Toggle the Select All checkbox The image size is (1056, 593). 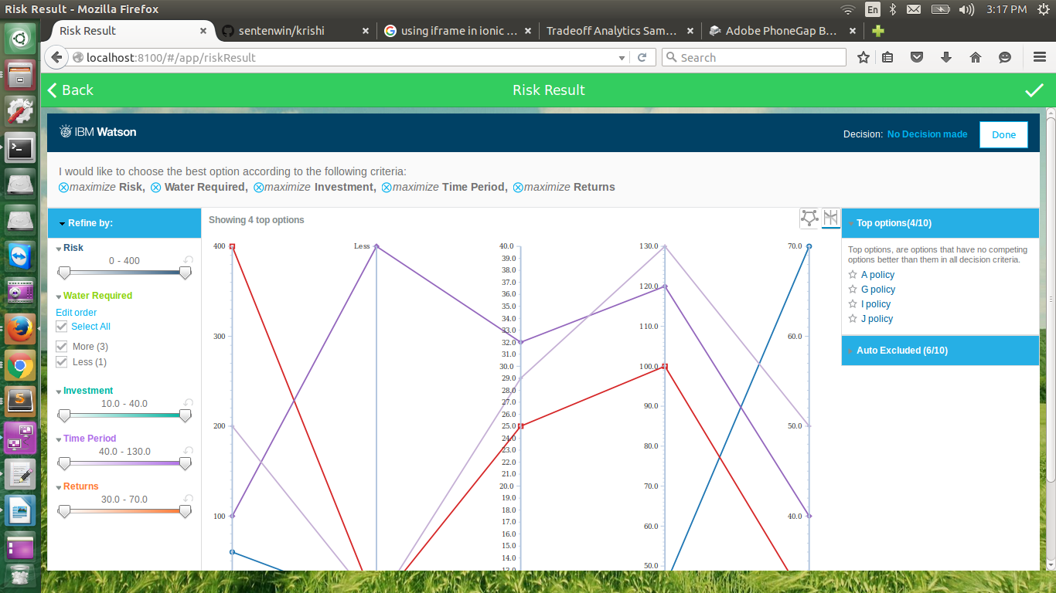[62, 327]
